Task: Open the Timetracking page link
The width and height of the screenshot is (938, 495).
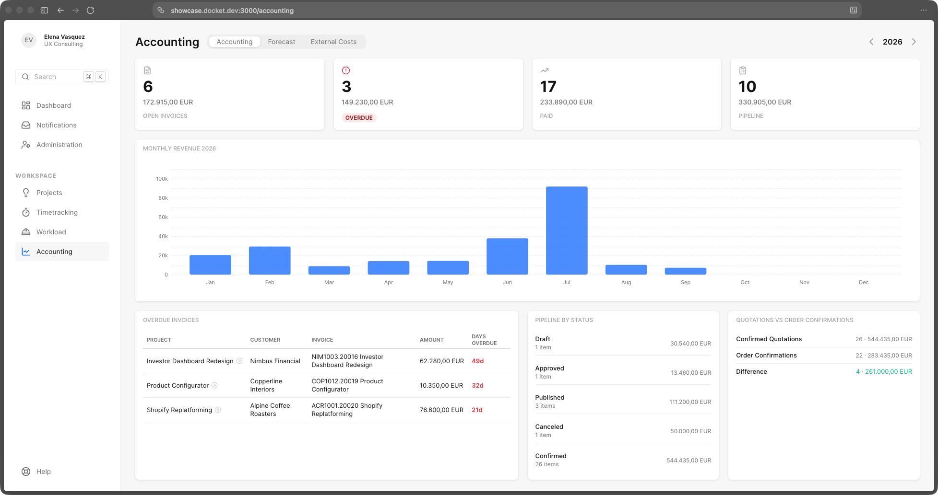Action: tap(62, 212)
